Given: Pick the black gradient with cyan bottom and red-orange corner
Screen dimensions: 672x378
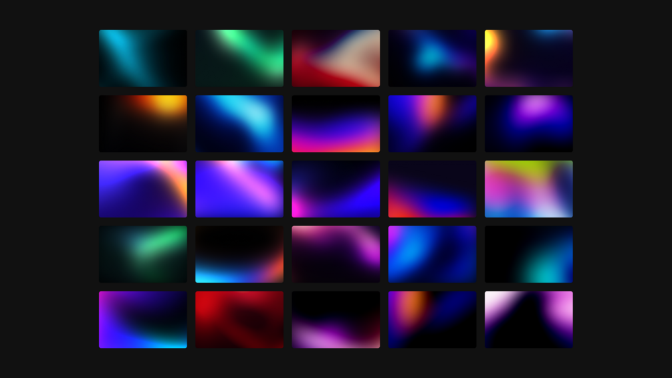Looking at the screenshot, I should pyautogui.click(x=239, y=254).
